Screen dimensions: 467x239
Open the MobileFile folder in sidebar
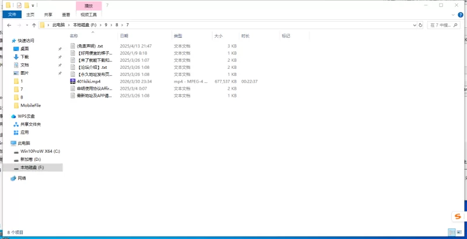point(30,106)
